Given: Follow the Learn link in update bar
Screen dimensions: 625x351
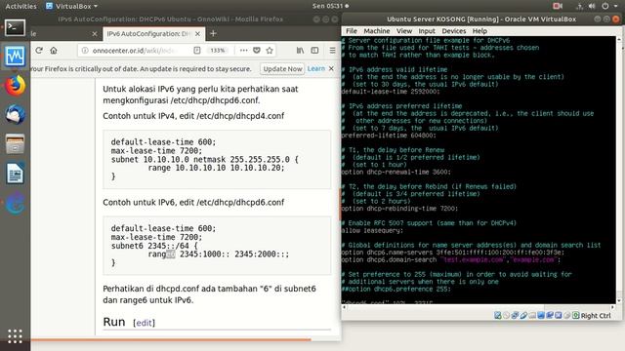Looking at the screenshot, I should click(x=316, y=68).
